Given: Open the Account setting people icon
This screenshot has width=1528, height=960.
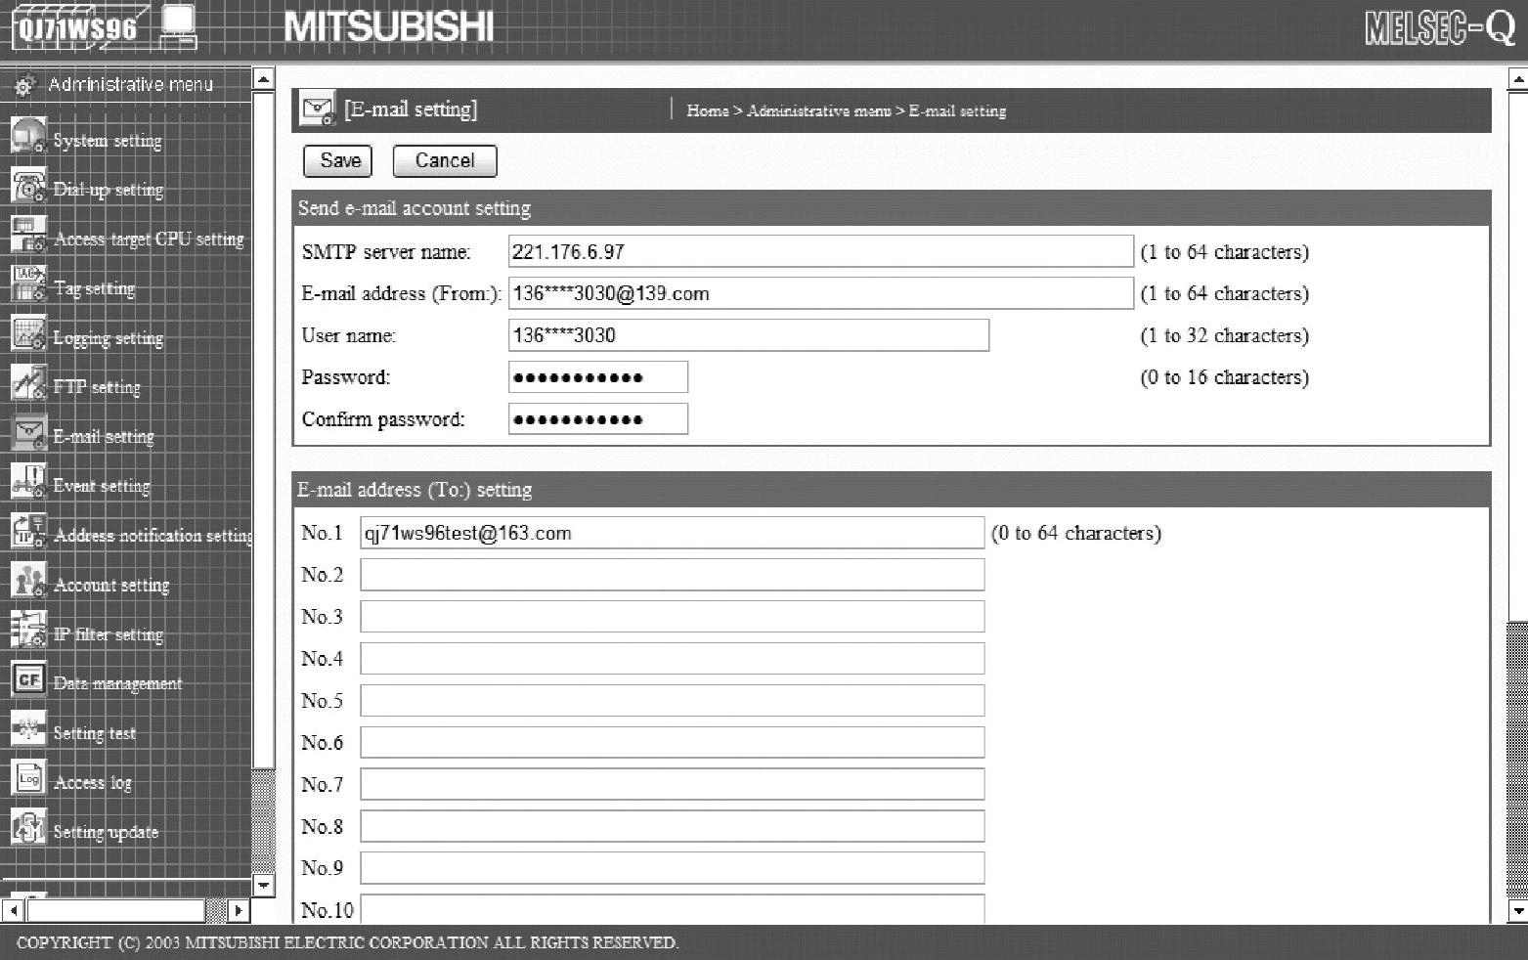Looking at the screenshot, I should pyautogui.click(x=28, y=581).
